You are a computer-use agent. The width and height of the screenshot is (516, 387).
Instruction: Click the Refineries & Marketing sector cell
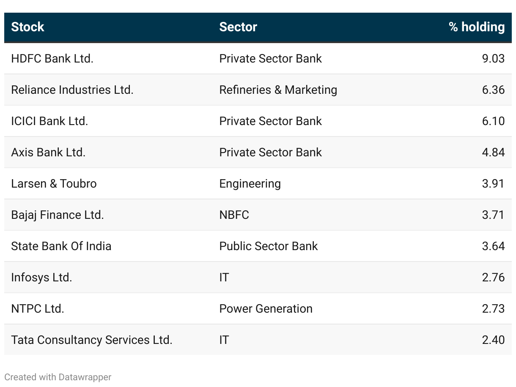coord(278,90)
